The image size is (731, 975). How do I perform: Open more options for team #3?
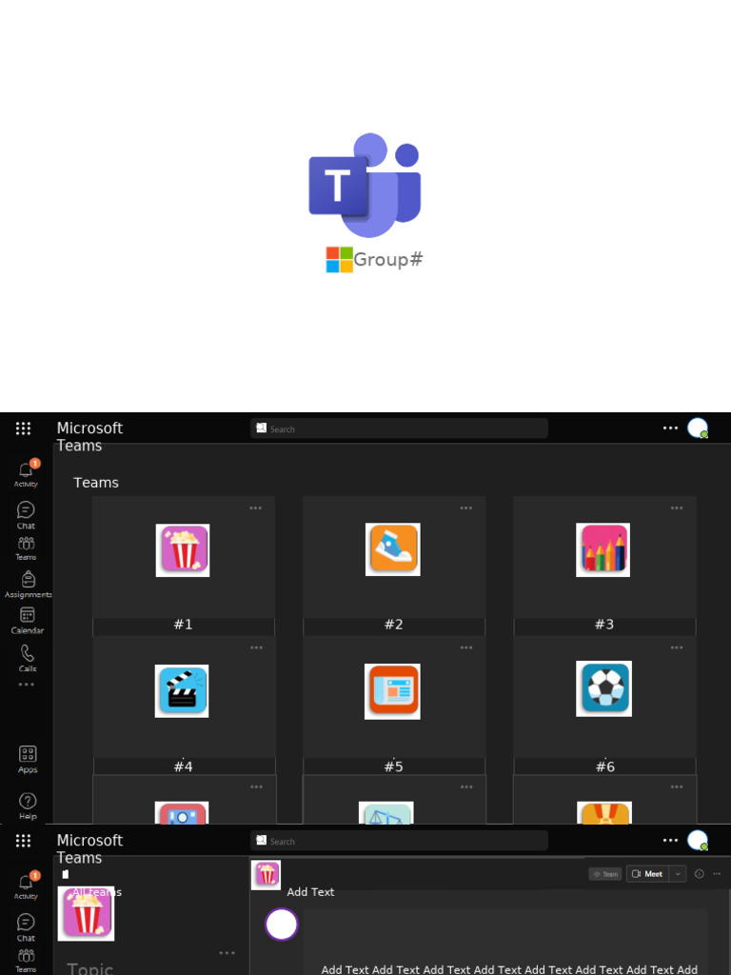pos(677,508)
